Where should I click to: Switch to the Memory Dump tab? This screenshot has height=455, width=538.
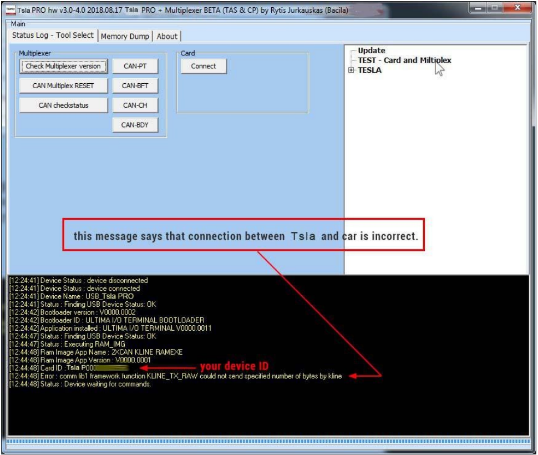(125, 36)
